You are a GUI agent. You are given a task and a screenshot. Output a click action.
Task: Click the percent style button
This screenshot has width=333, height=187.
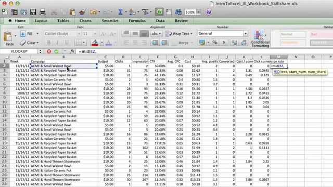[215, 43]
